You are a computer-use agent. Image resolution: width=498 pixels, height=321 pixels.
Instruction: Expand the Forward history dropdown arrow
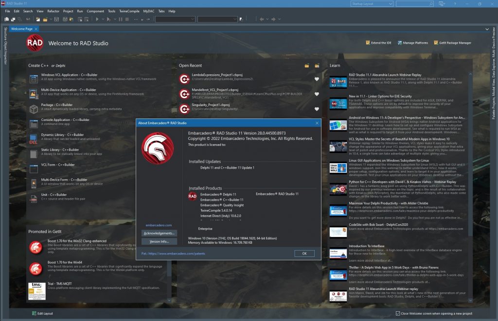[x=280, y=19]
